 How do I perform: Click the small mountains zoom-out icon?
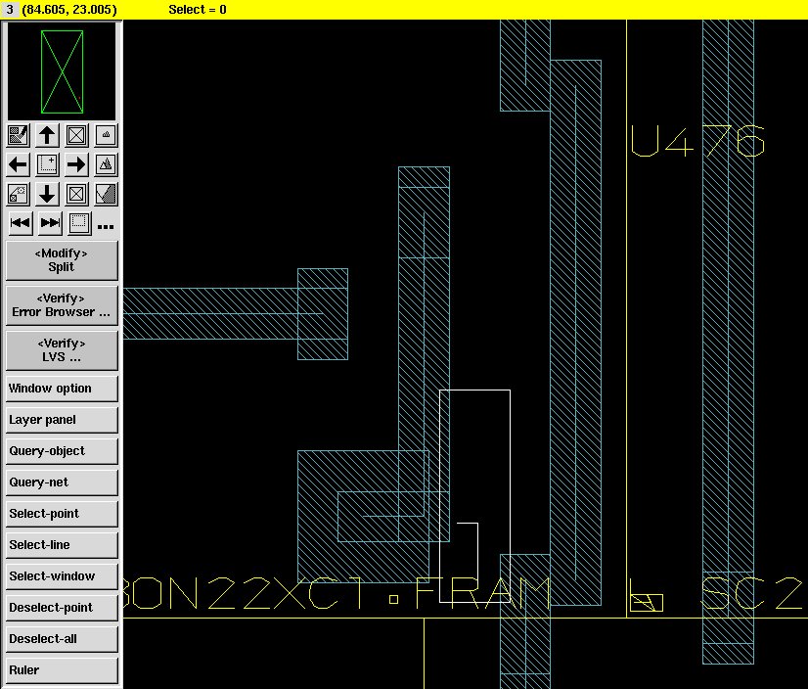coord(107,135)
